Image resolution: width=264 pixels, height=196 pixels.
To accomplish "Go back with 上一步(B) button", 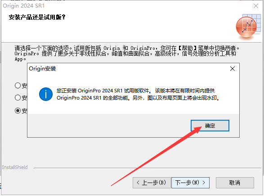I will pyautogui.click(x=152, y=183).
